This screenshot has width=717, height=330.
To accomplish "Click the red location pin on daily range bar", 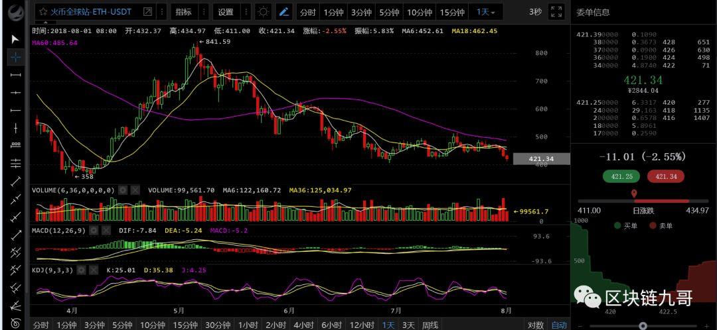I will (x=634, y=194).
